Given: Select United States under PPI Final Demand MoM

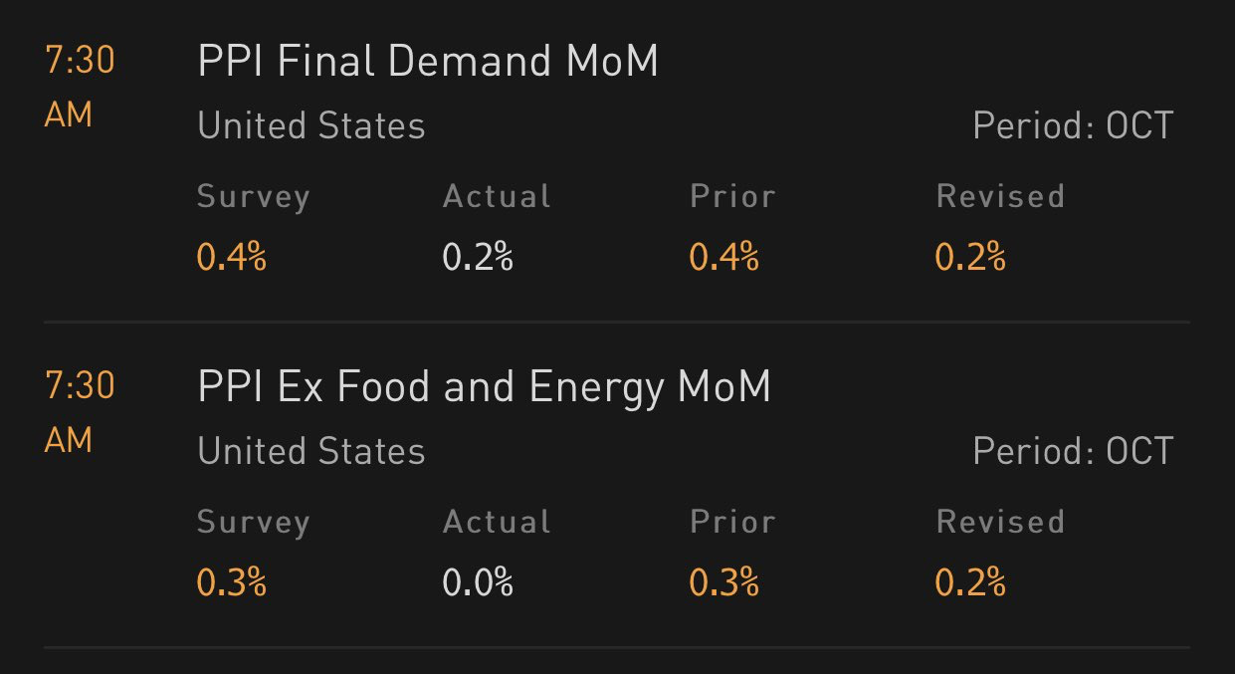Looking at the screenshot, I should tap(311, 126).
